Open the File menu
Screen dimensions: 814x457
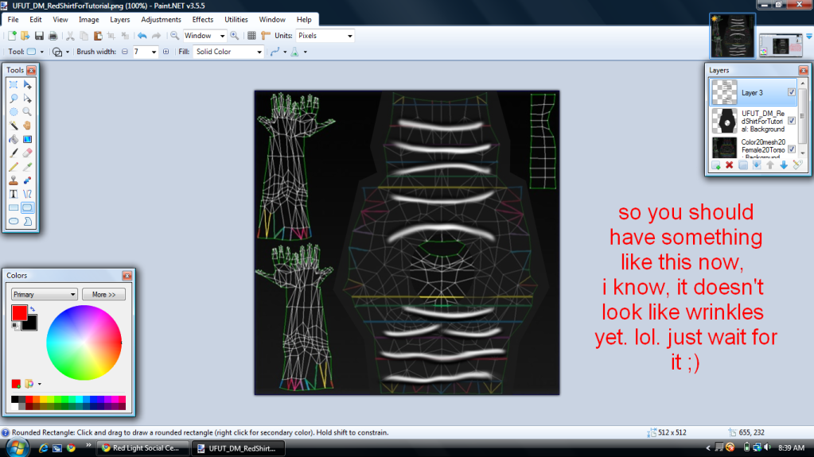(x=13, y=20)
